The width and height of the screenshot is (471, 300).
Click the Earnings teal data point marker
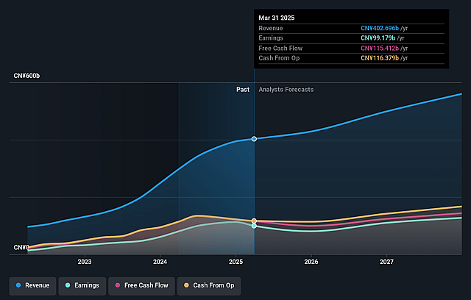click(x=254, y=226)
